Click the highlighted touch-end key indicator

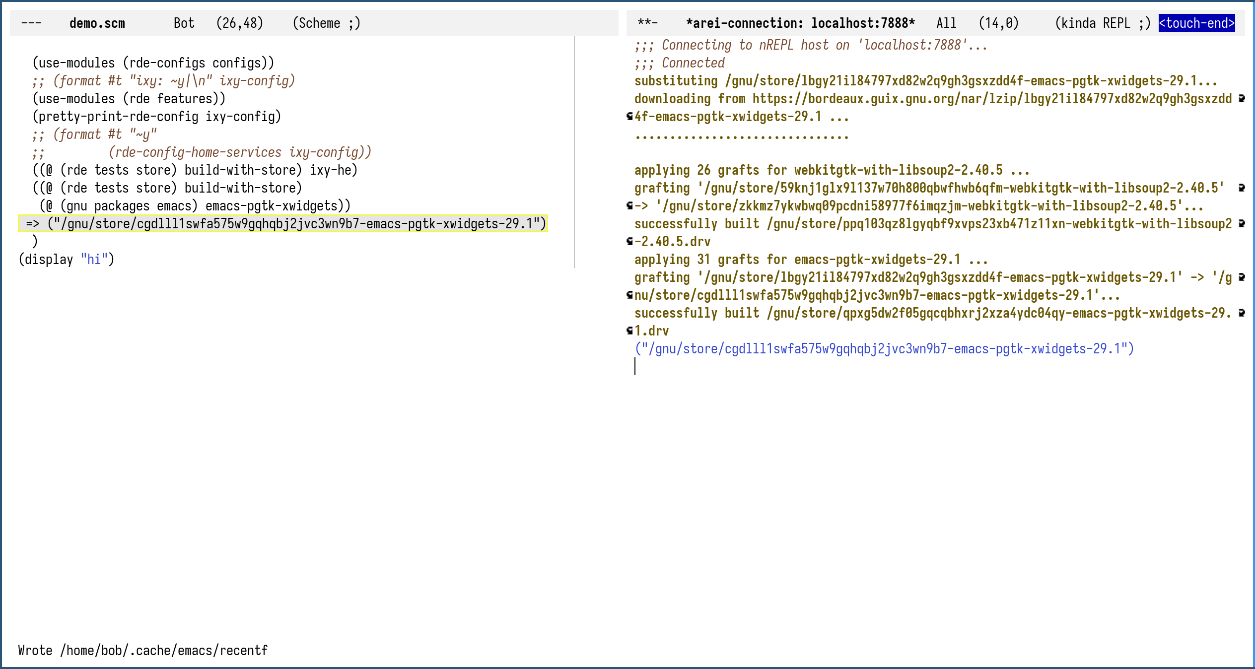(x=1196, y=23)
